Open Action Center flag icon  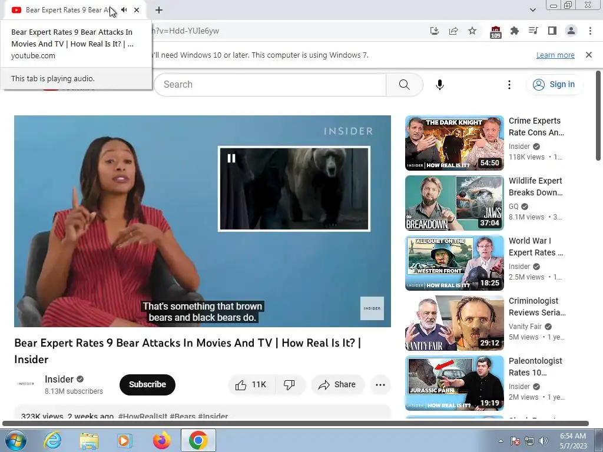click(x=515, y=441)
